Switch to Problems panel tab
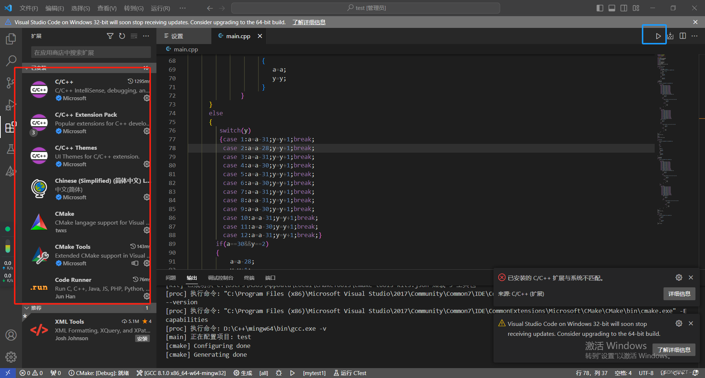This screenshot has height=378, width=705. 171,278
